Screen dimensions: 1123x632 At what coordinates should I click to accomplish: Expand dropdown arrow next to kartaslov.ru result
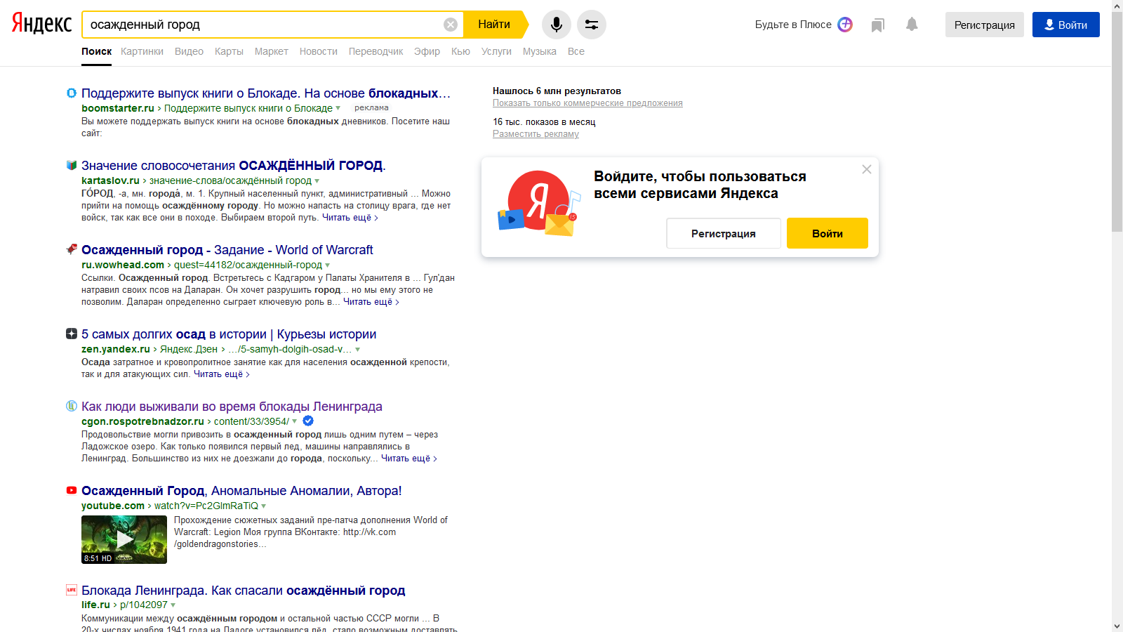317,181
